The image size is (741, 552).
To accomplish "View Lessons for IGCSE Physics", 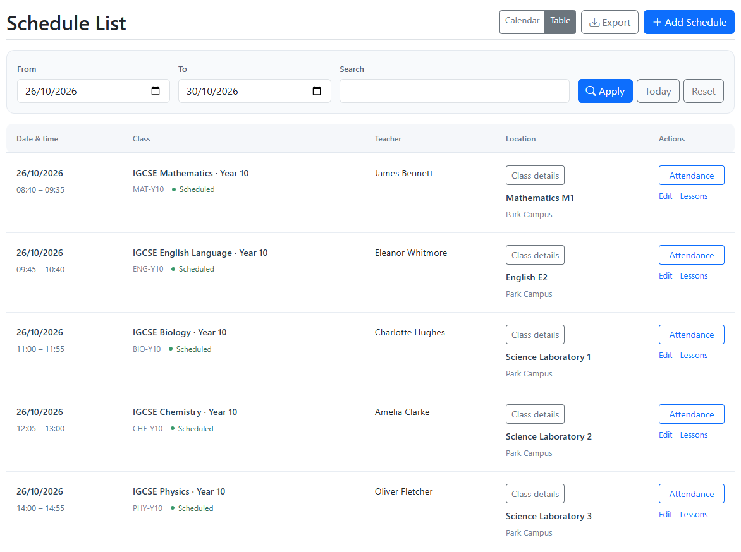I will (694, 515).
